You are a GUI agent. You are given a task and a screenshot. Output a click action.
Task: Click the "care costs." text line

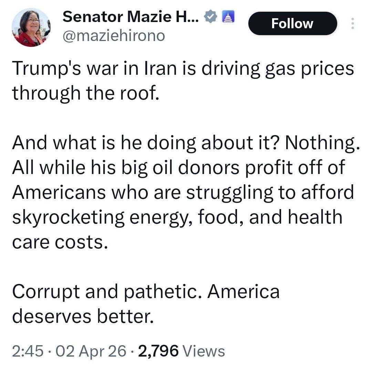pyautogui.click(x=58, y=242)
